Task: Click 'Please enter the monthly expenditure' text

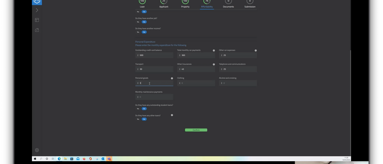Action: pos(161,45)
